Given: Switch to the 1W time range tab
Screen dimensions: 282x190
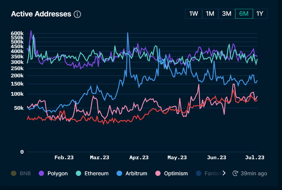Looking at the screenshot, I should coord(193,14).
